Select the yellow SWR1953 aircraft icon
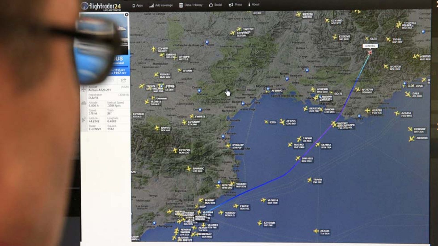The width and height of the screenshot is (438, 246). [298, 158]
